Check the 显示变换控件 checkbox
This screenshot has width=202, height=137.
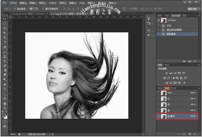point(43,9)
